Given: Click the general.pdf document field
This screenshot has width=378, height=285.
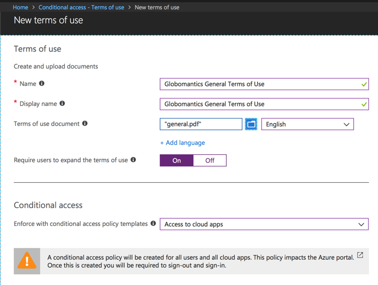Looking at the screenshot, I should (201, 124).
